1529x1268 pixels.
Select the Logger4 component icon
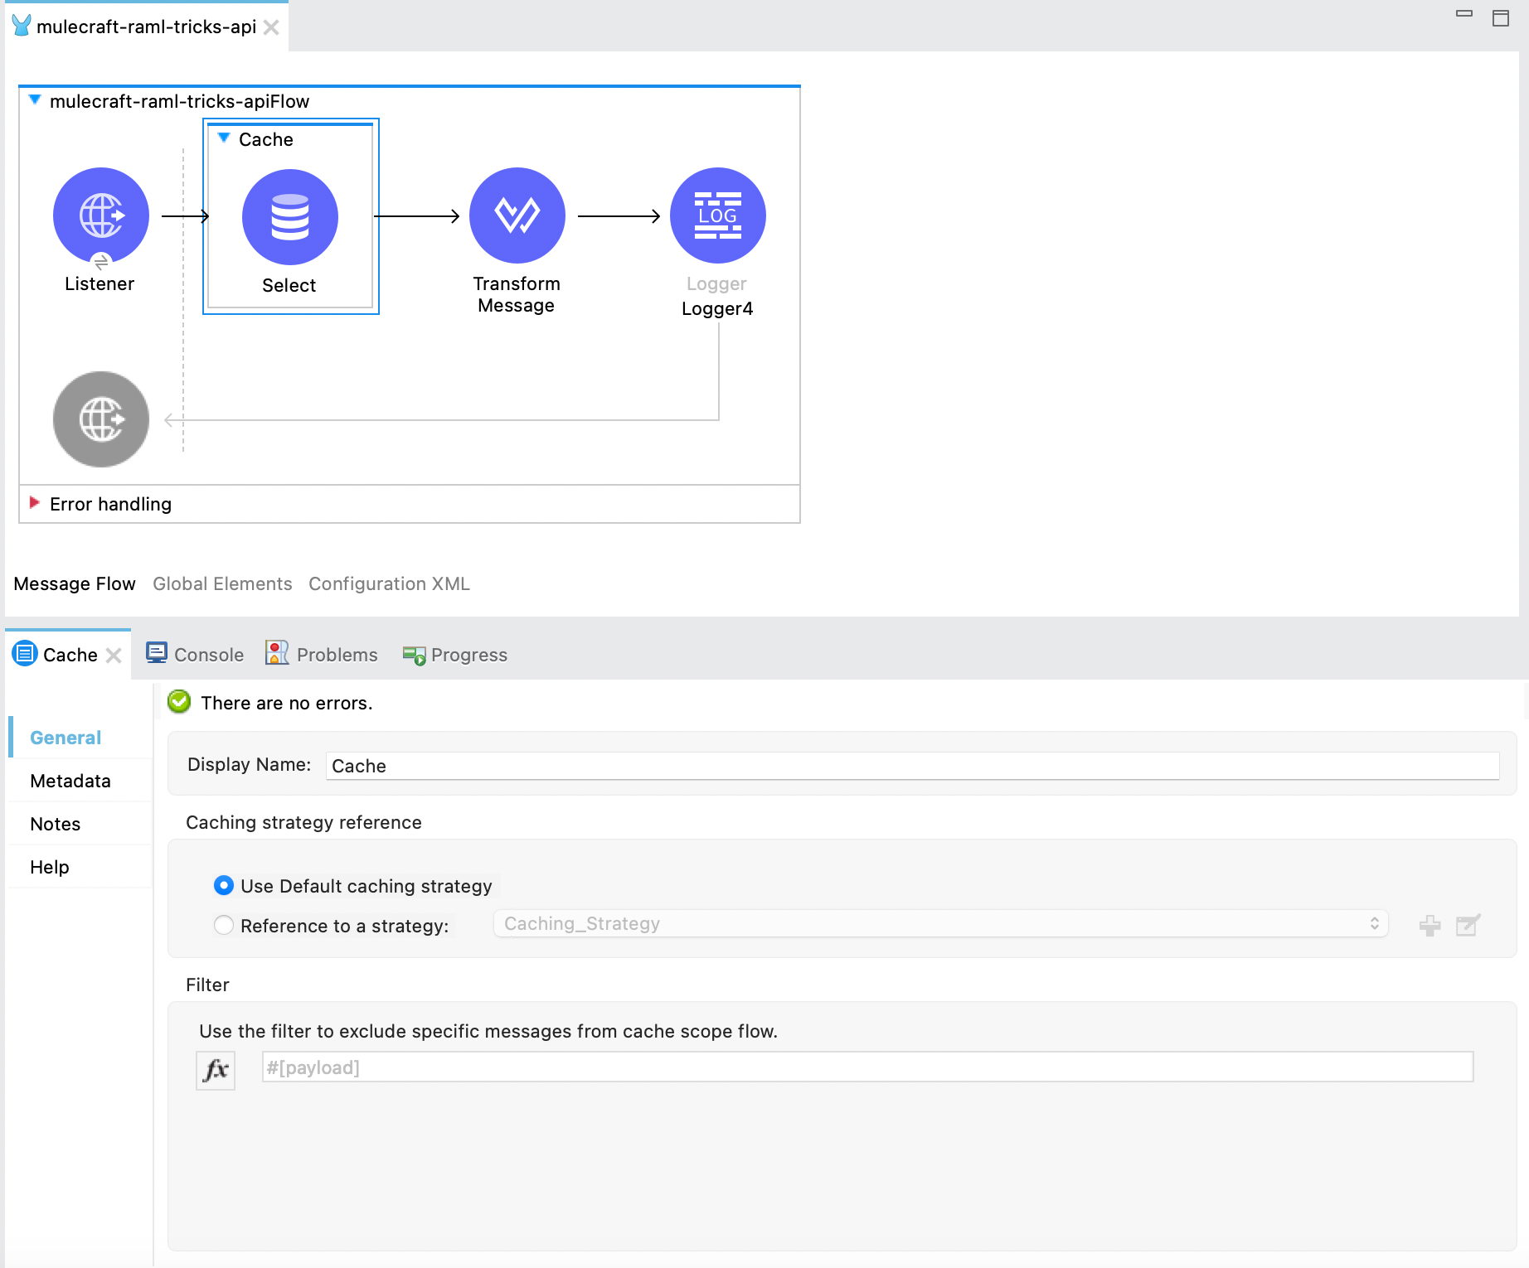click(x=717, y=215)
